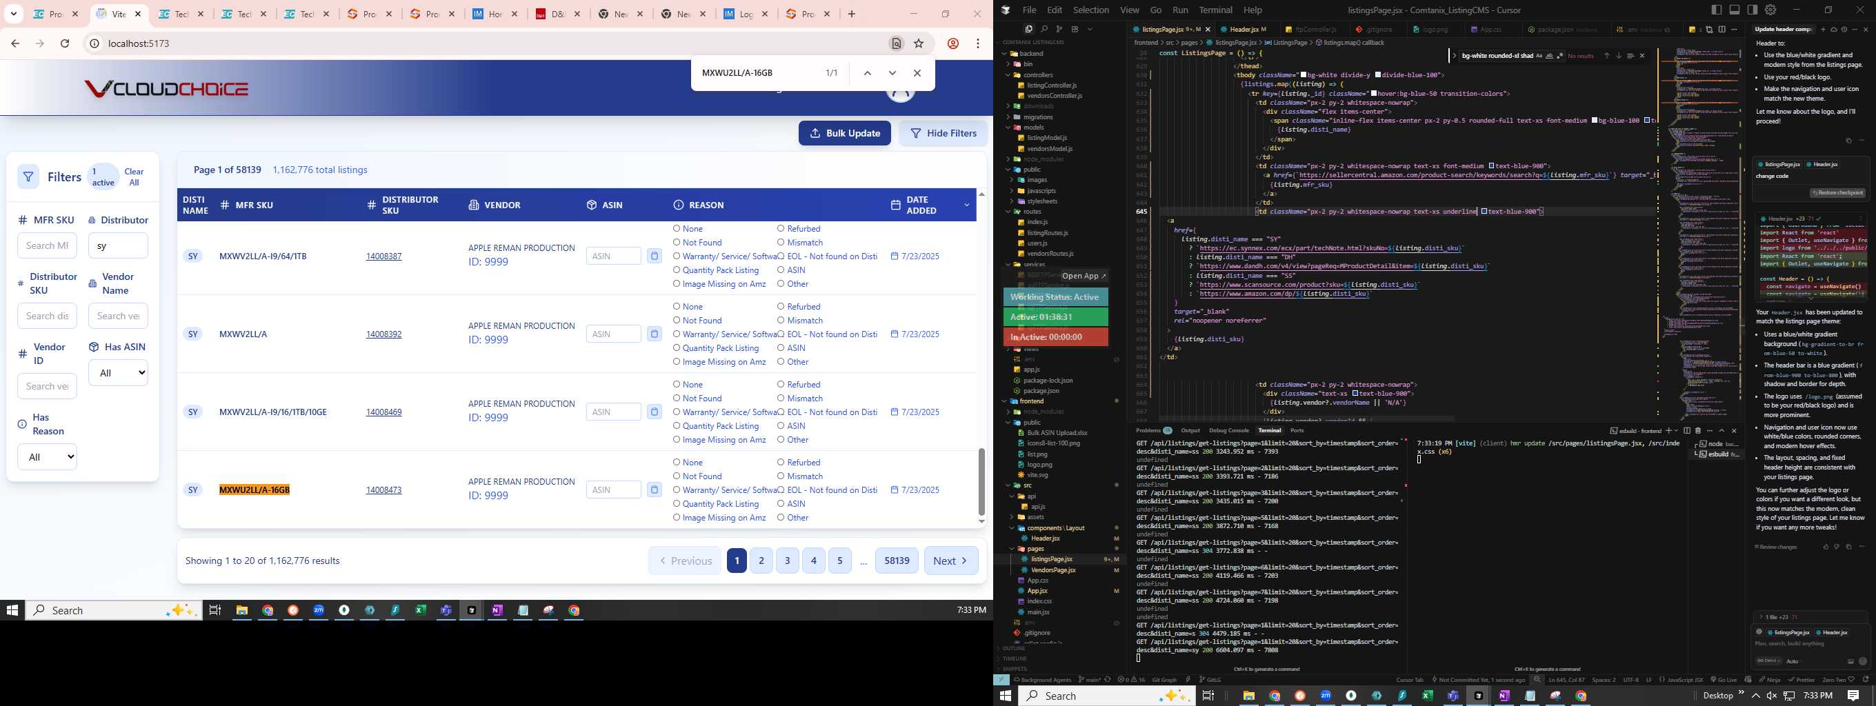Click clipboard icon in MXWV2LL/A row
The width and height of the screenshot is (1876, 706).
pos(655,334)
